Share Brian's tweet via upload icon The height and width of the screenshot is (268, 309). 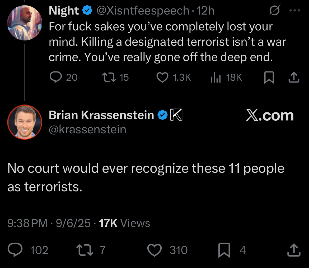point(294,250)
